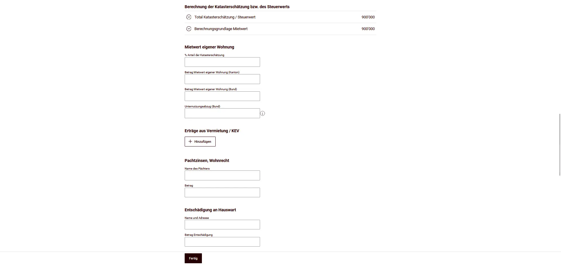Click the 900'000 value for Total Katasterschätzung
The height and width of the screenshot is (265, 561).
click(368, 17)
